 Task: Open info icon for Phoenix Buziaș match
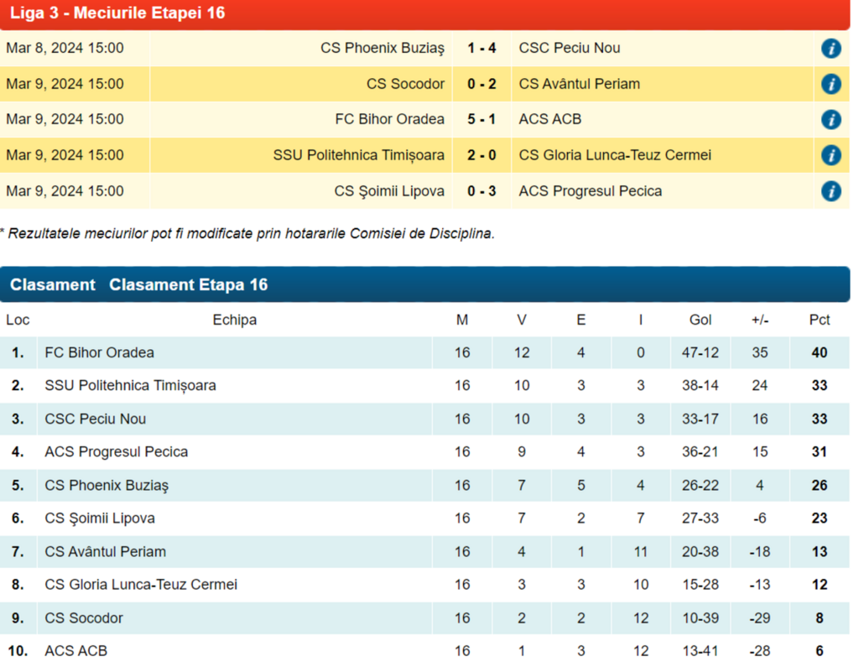click(830, 49)
